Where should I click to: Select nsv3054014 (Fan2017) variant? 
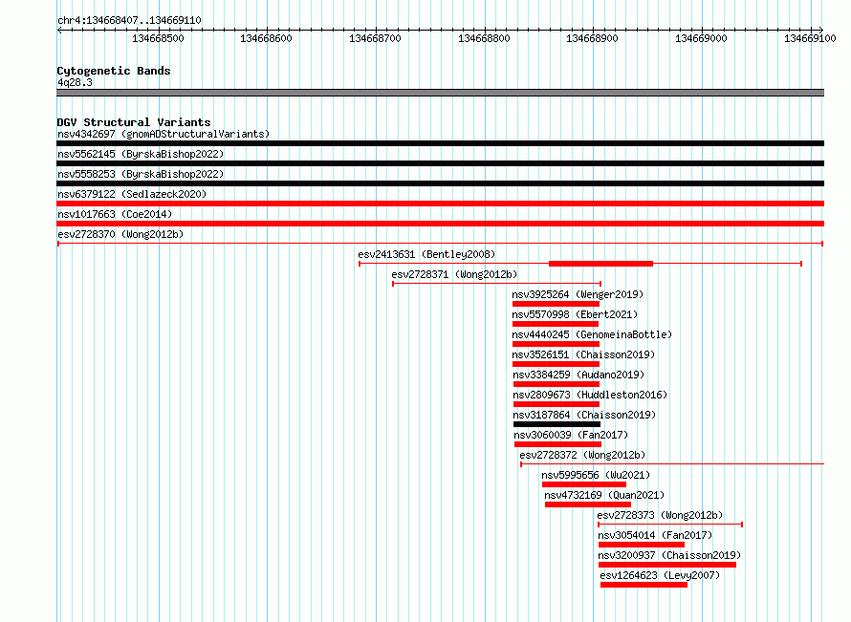coord(642,545)
